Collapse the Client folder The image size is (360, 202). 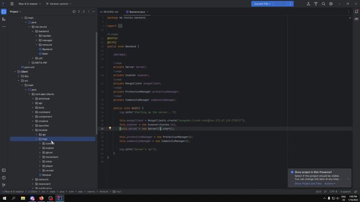click(x=15, y=72)
